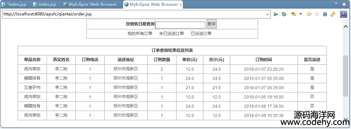This screenshot has width=351, height=129.
Task: Refresh the page with the reload icon
Action: (x=333, y=14)
